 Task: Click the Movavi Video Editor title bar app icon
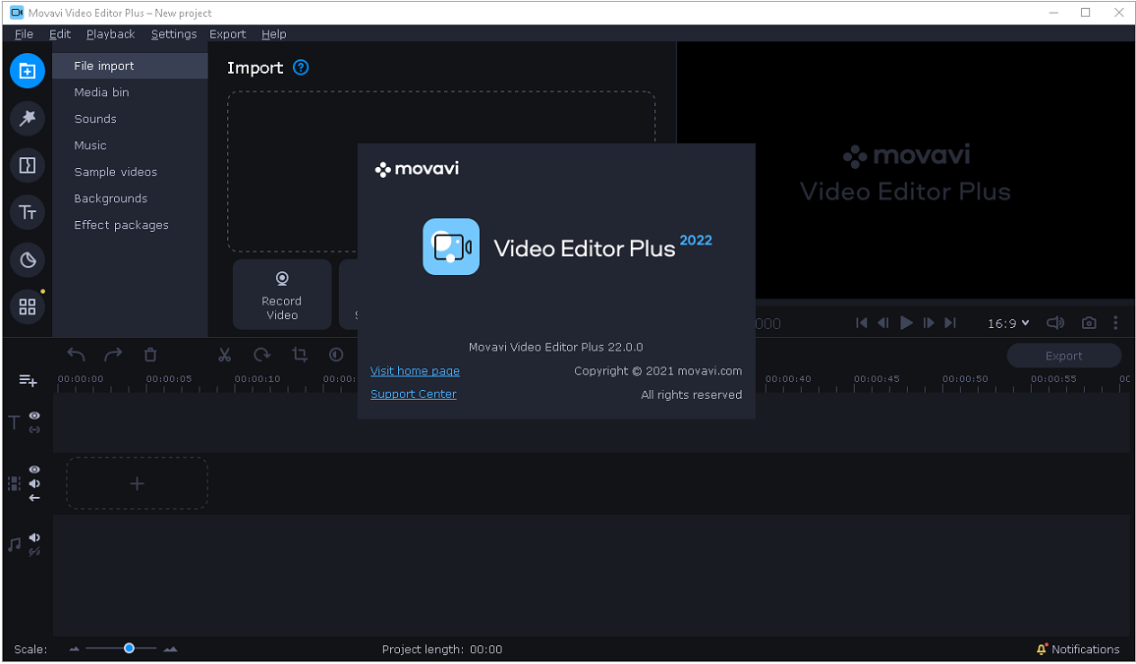(x=16, y=13)
